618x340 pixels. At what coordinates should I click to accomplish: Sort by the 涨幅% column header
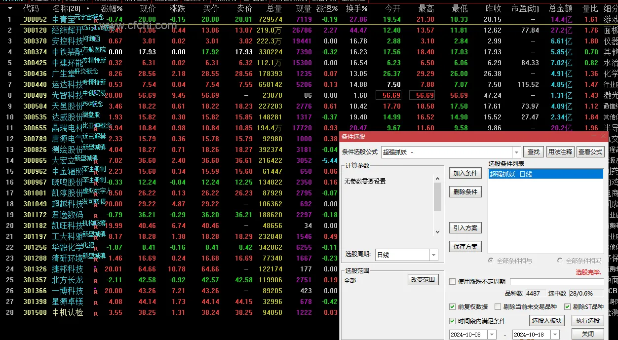(x=112, y=8)
